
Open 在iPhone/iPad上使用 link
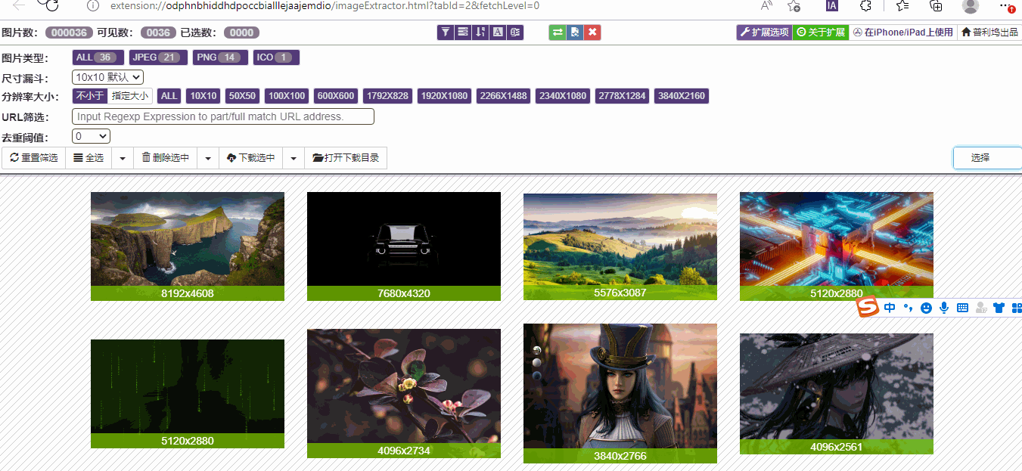pos(903,33)
